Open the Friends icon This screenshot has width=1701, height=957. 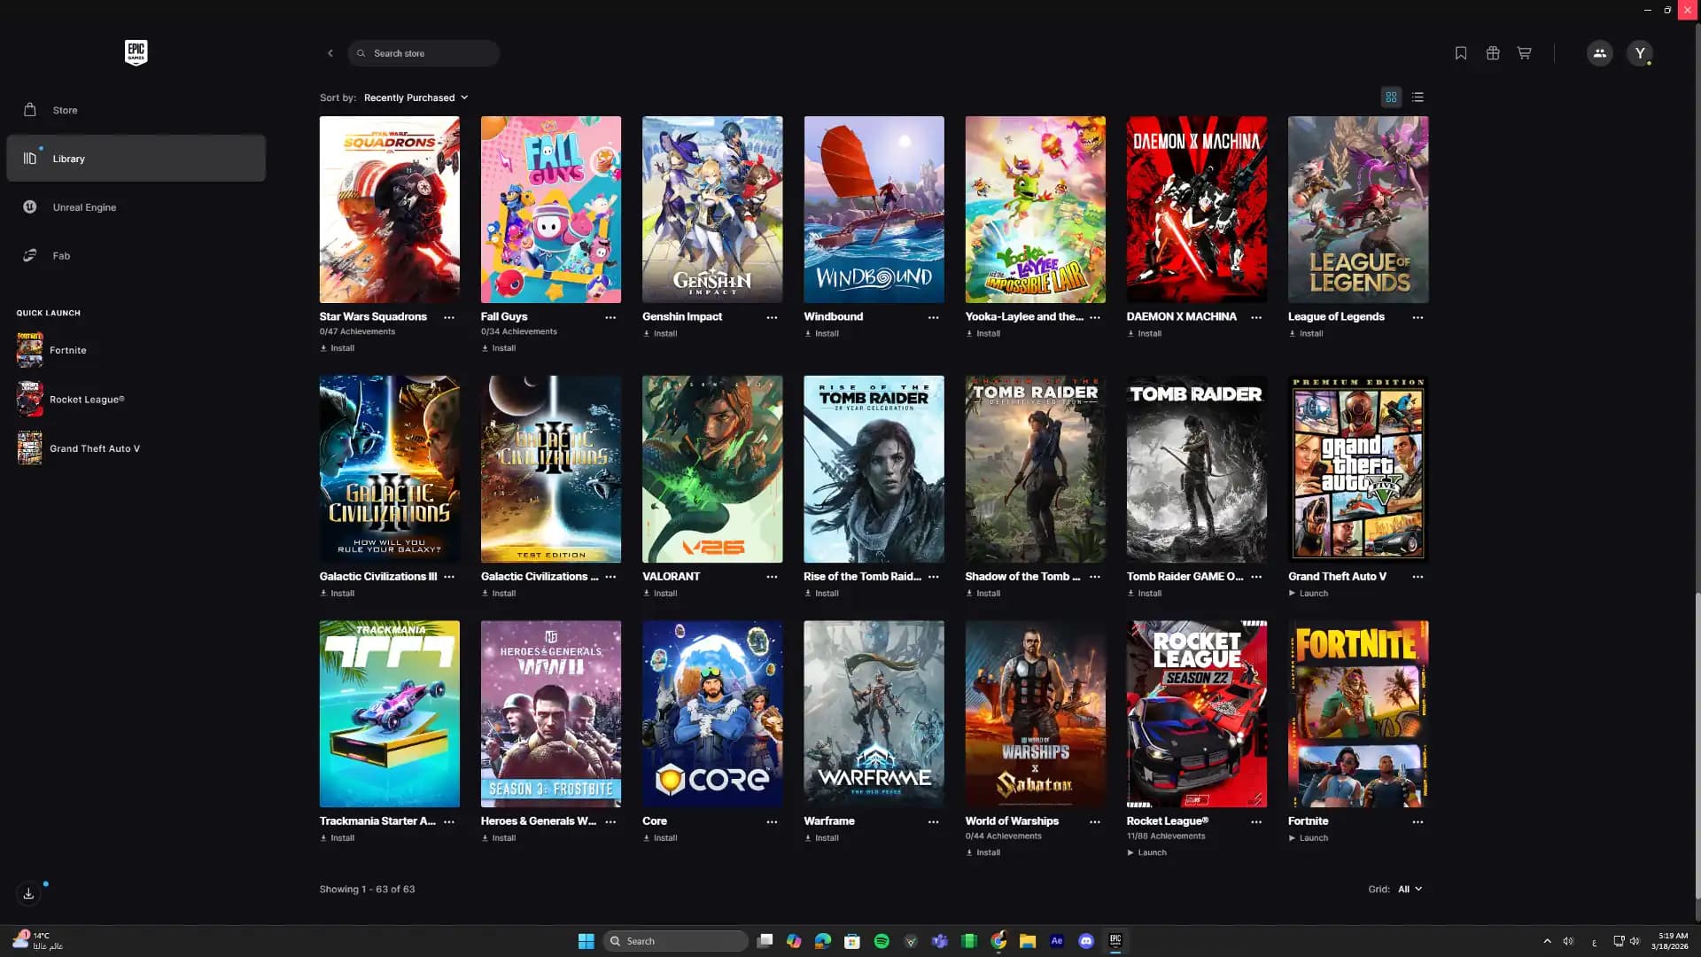point(1599,53)
